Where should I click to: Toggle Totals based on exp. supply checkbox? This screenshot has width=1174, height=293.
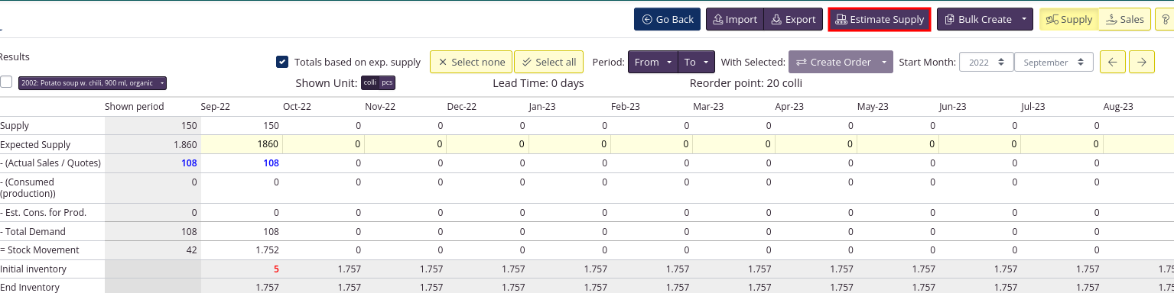(282, 62)
